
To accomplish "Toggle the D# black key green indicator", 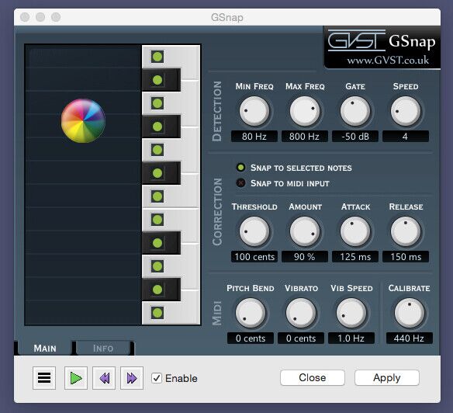I will tap(157, 243).
